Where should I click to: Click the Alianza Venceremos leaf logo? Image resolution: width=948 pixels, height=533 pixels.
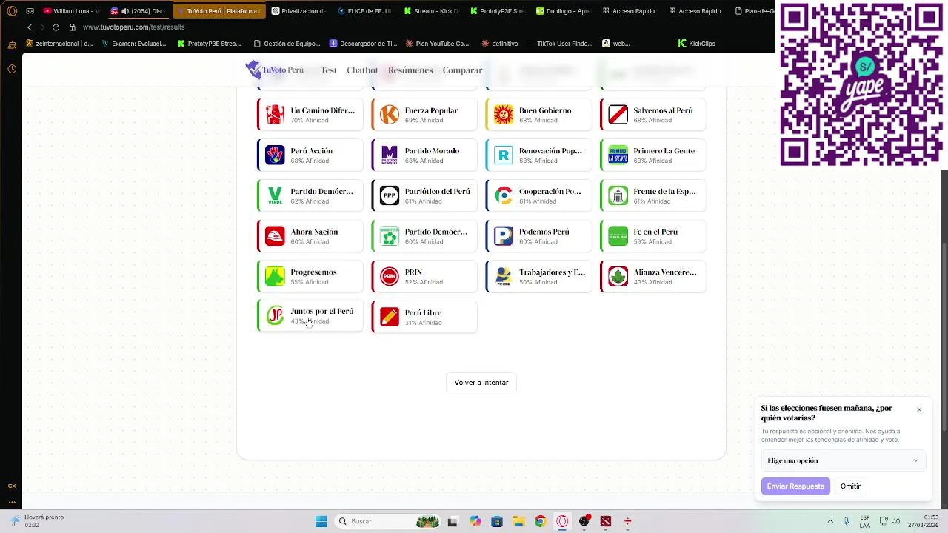pos(618,276)
